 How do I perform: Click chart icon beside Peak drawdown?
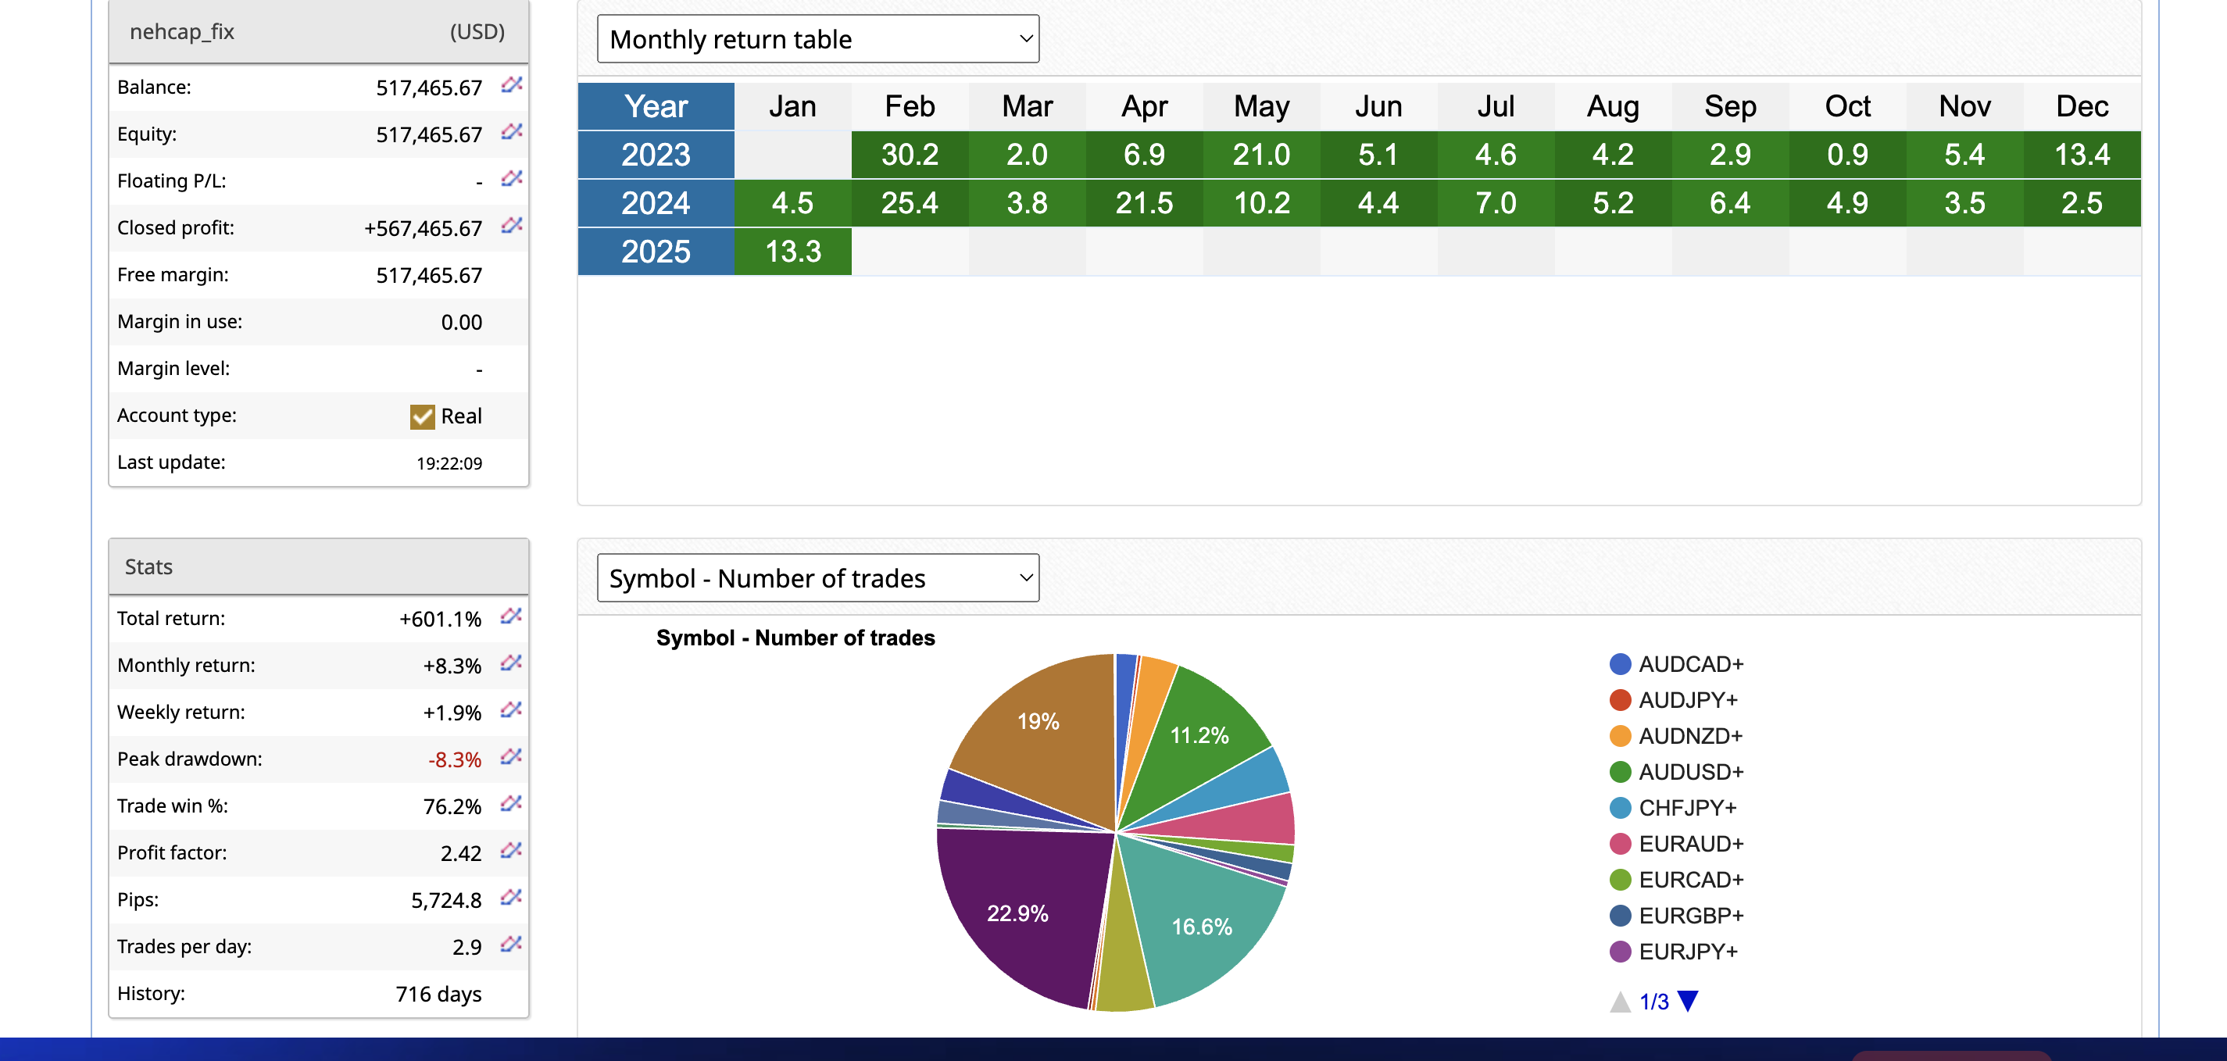(511, 756)
